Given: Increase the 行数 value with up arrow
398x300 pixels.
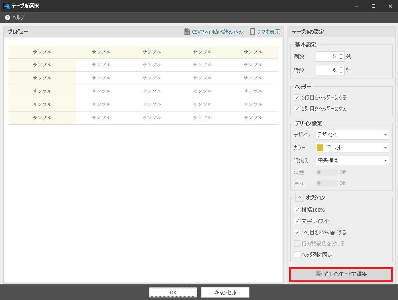Looking at the screenshot, I should [341, 68].
